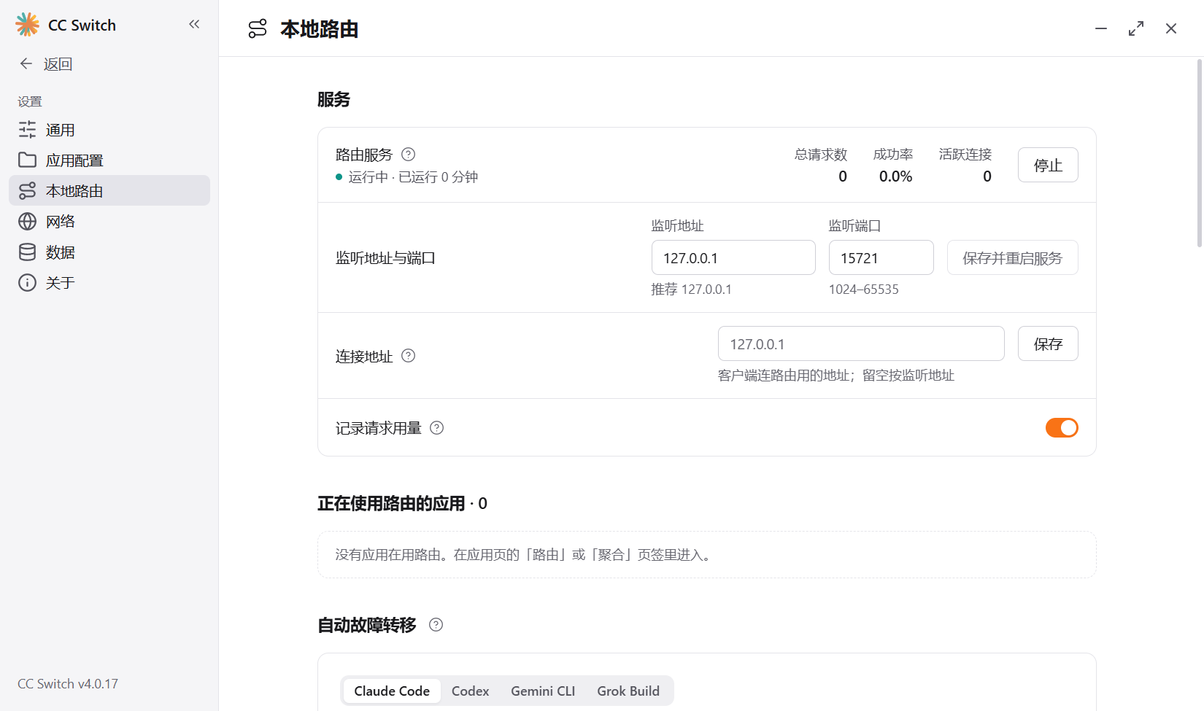Click the 1024–65535 port range hint

click(864, 290)
